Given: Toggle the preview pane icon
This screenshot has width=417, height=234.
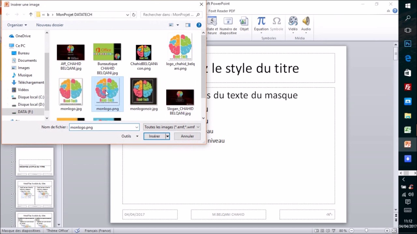Looking at the screenshot, I should tap(188, 25).
